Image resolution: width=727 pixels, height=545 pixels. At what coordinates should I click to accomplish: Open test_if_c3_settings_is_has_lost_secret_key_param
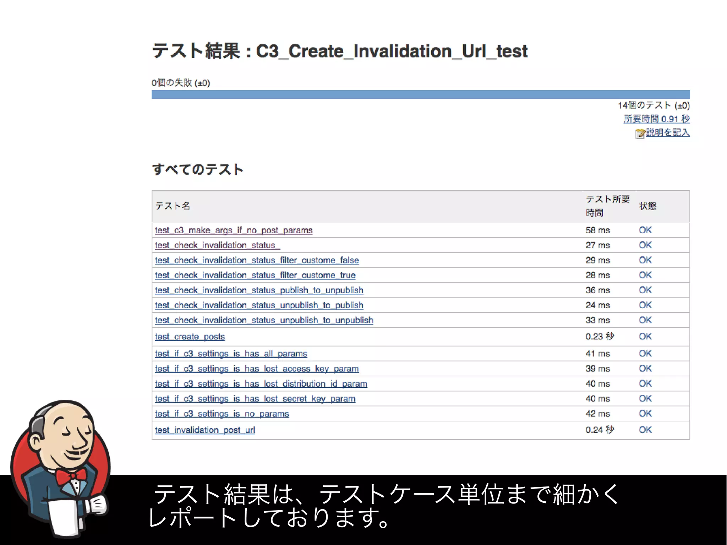tap(255, 398)
